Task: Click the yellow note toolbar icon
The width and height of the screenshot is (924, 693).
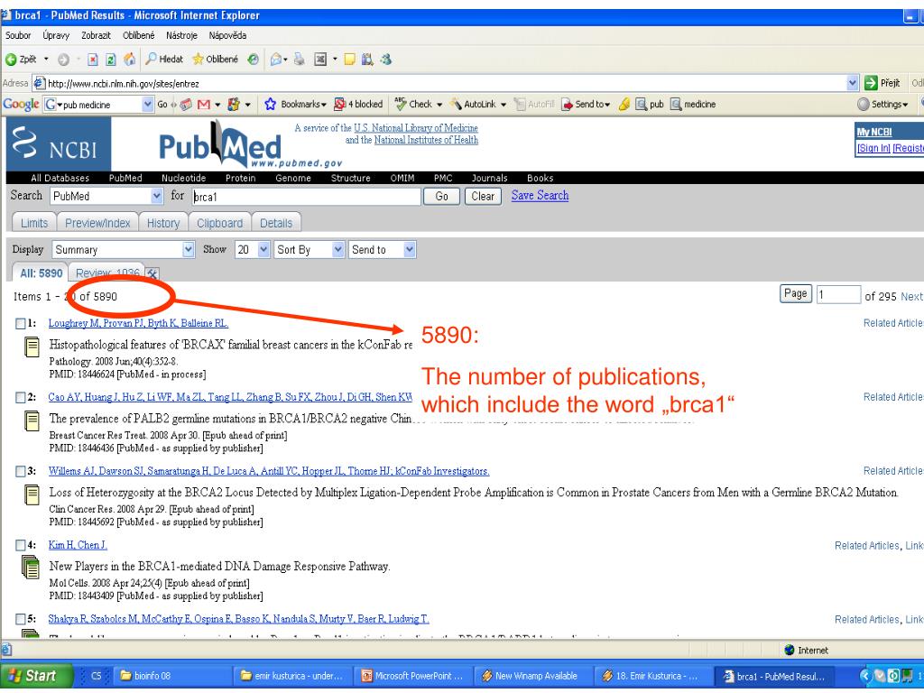Action: (349, 60)
